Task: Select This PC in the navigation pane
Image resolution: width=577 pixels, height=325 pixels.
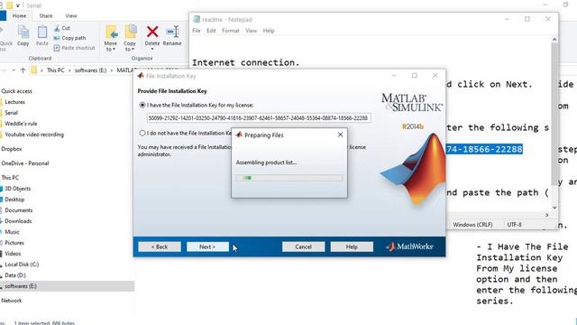Action: pyautogui.click(x=10, y=178)
